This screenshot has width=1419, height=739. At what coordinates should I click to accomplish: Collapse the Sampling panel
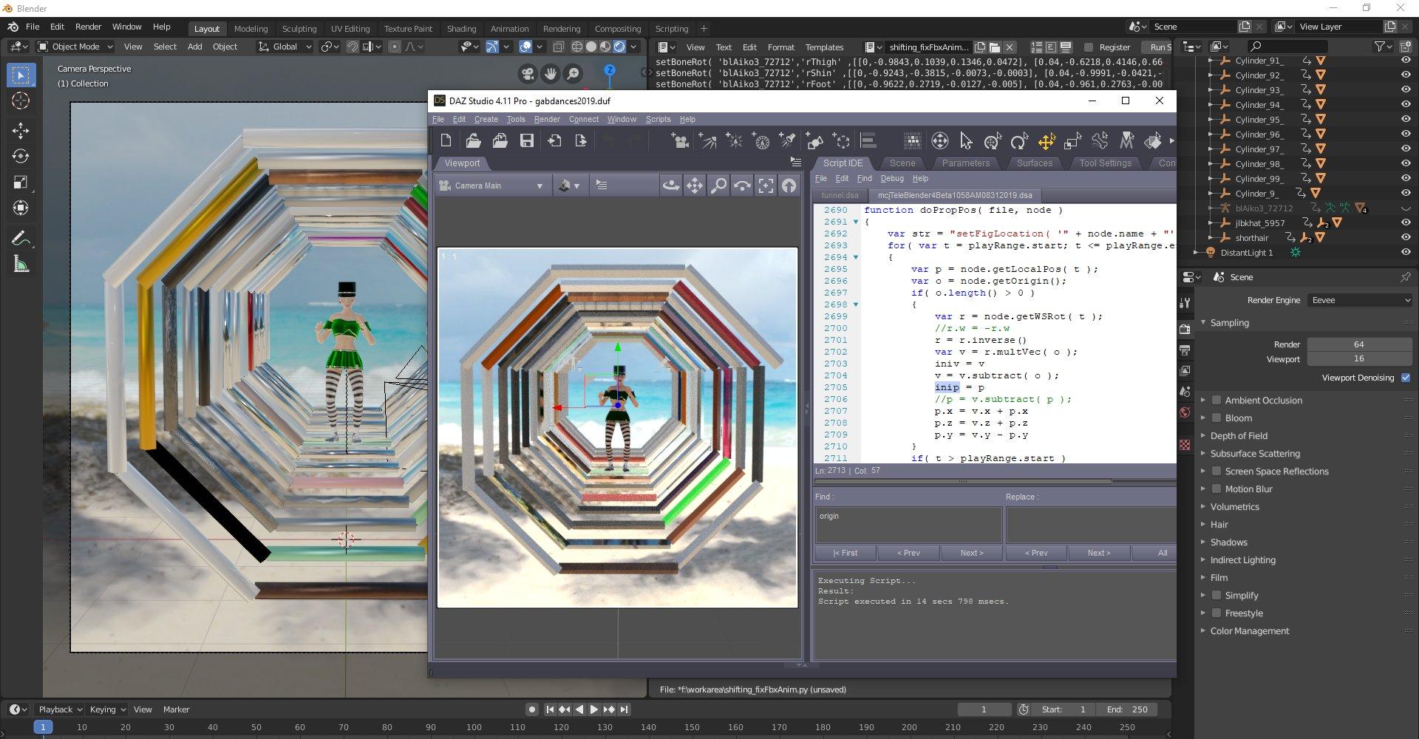pyautogui.click(x=1229, y=323)
